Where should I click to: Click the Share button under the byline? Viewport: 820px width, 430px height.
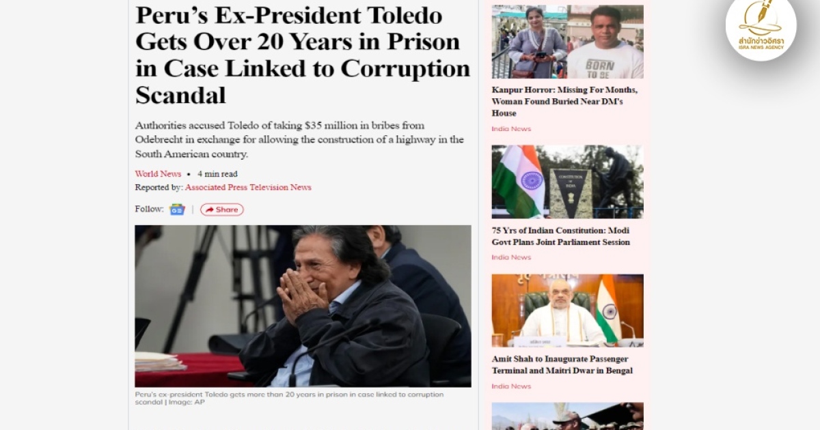pyautogui.click(x=221, y=210)
